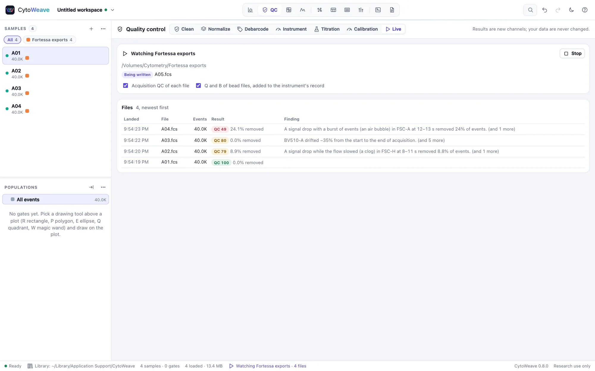
Task: Select the Live tab
Action: coord(393,29)
